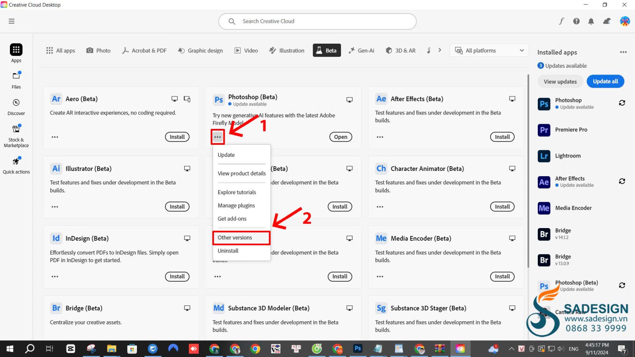Screen dimensions: 635x357
Task: Choose Get add-ons menu item
Action: point(242,219)
